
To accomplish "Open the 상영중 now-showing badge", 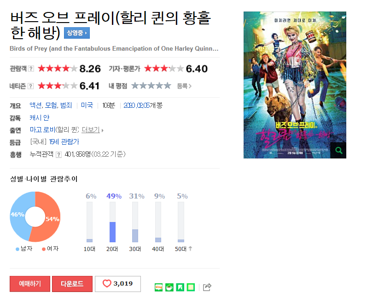I will (77, 33).
